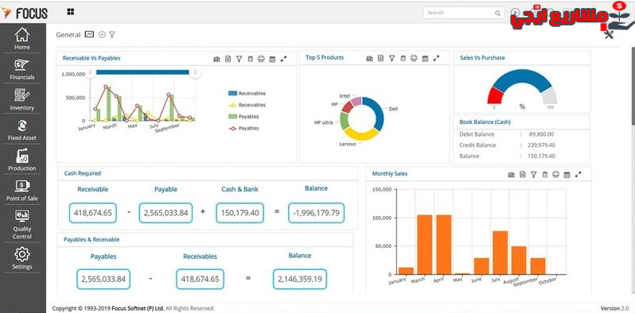Filter the Top 5 Products widget
This screenshot has width=635, height=313.
pos(392,59)
